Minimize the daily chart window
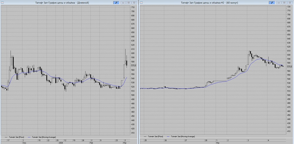Screen dimensions: 294x144 point(123,3)
